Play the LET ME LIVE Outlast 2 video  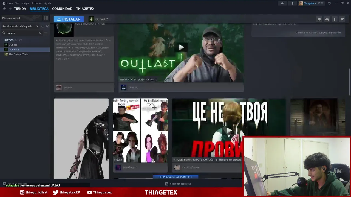(181, 47)
